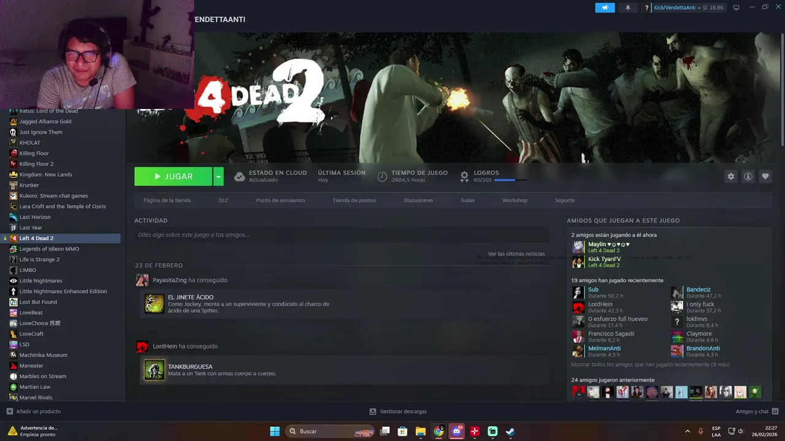
Task: Click the lokfmvs question mark avatar
Action: [677, 322]
